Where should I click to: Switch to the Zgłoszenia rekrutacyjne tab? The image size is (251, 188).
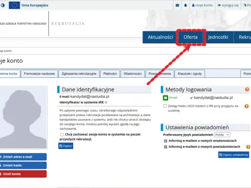tap(79, 74)
